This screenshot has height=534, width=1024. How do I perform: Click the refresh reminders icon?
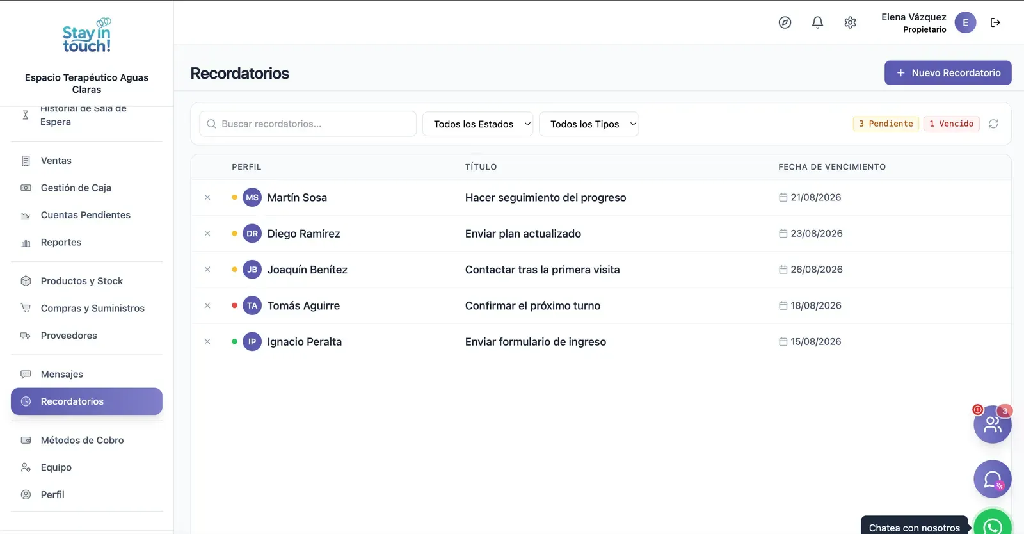[x=993, y=124]
